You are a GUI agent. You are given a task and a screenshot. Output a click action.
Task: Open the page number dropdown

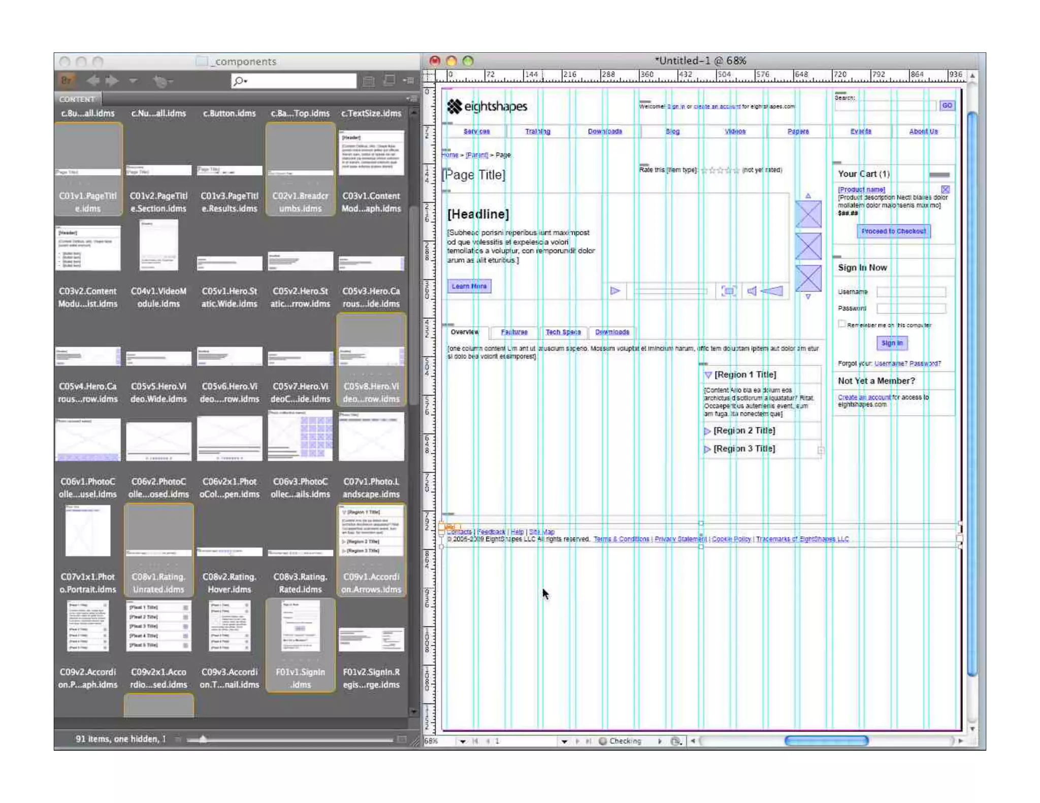[564, 742]
